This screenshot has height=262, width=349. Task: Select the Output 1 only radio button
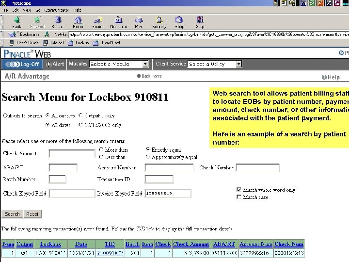point(80,115)
